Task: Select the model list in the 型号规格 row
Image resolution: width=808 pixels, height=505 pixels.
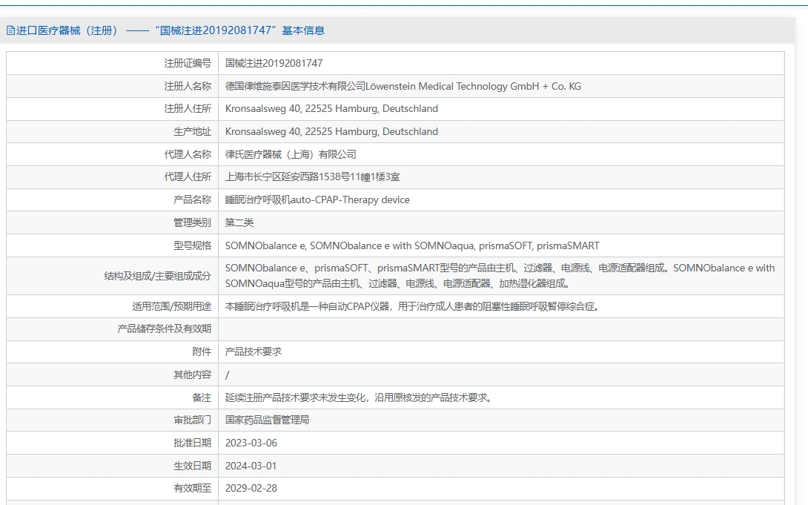Action: click(412, 245)
